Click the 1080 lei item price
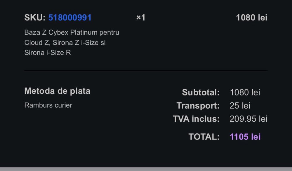This screenshot has height=171, width=292. tap(251, 18)
